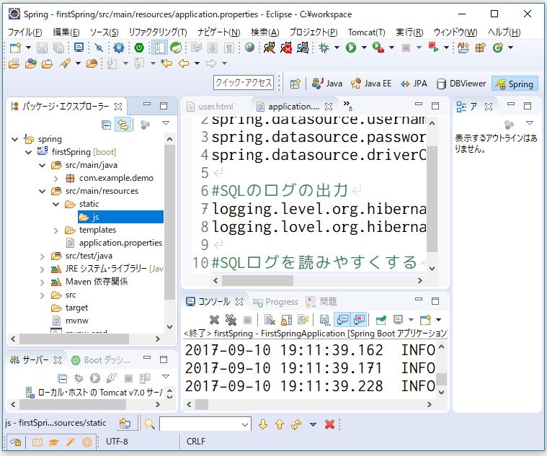
Task: Switch to the DBViewer perspective
Action: tap(461, 84)
